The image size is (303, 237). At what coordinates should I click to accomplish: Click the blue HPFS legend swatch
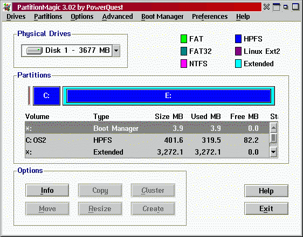(x=238, y=39)
